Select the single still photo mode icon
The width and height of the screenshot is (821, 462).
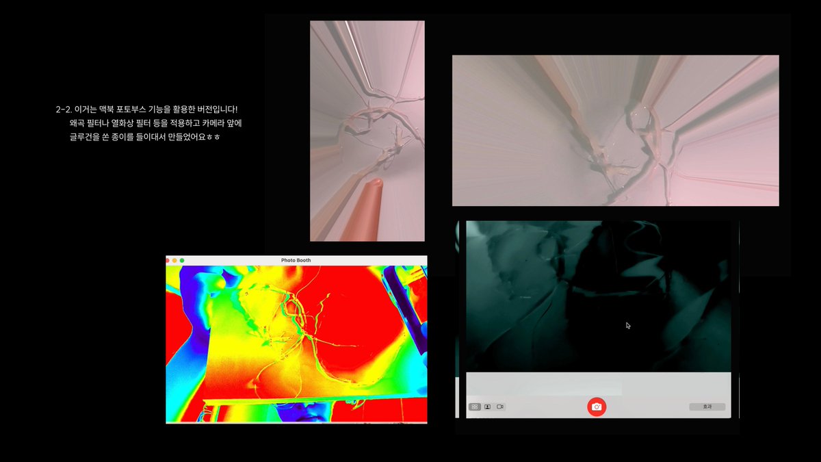pyautogui.click(x=487, y=407)
